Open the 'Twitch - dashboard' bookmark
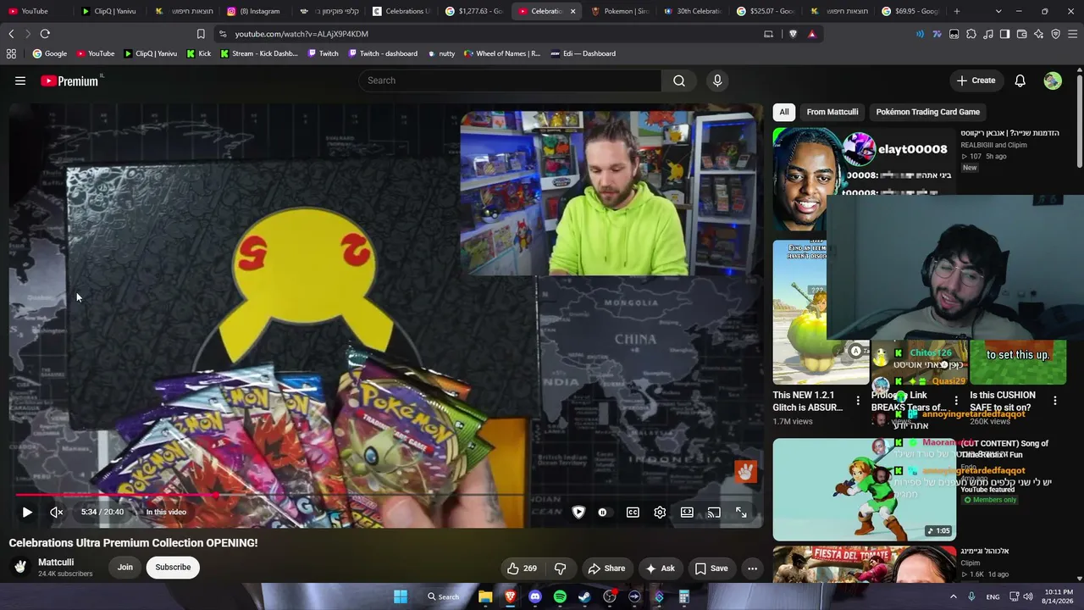 (381, 53)
